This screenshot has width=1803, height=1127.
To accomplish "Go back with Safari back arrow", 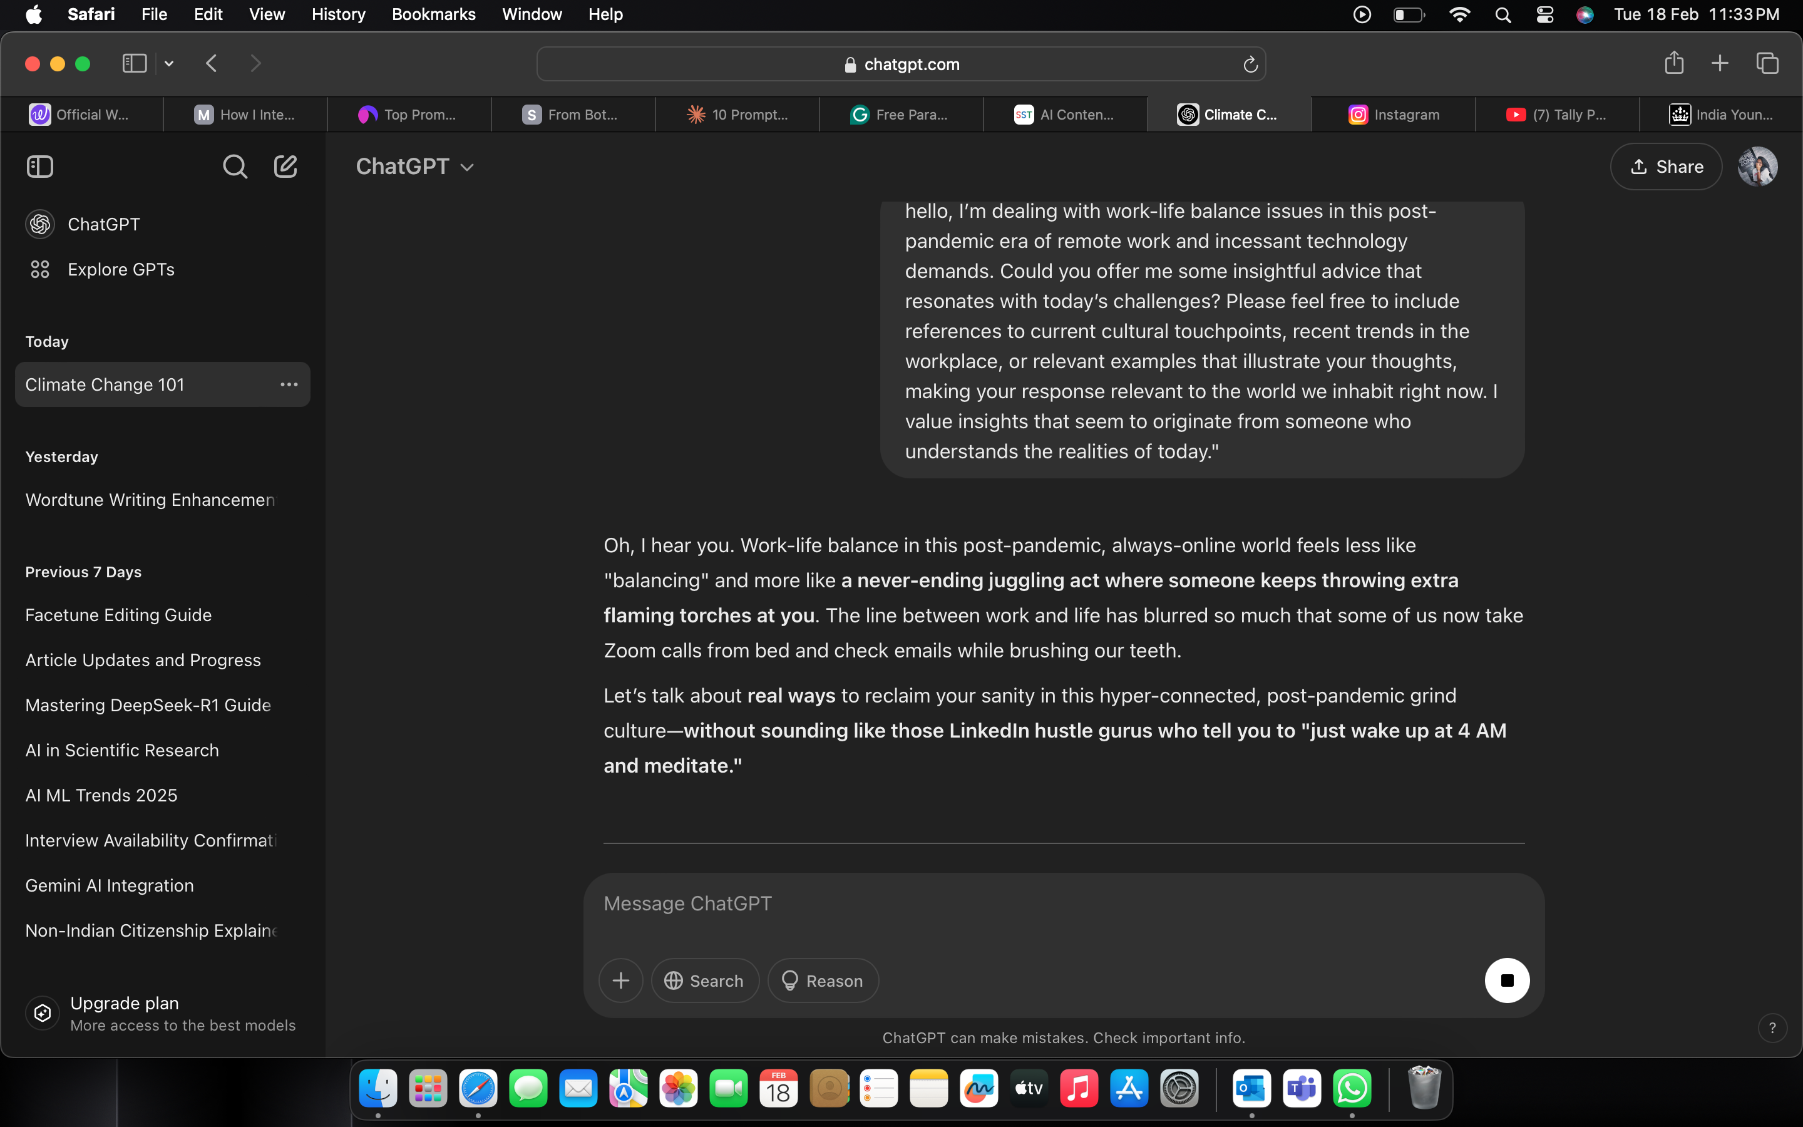I will (212, 63).
